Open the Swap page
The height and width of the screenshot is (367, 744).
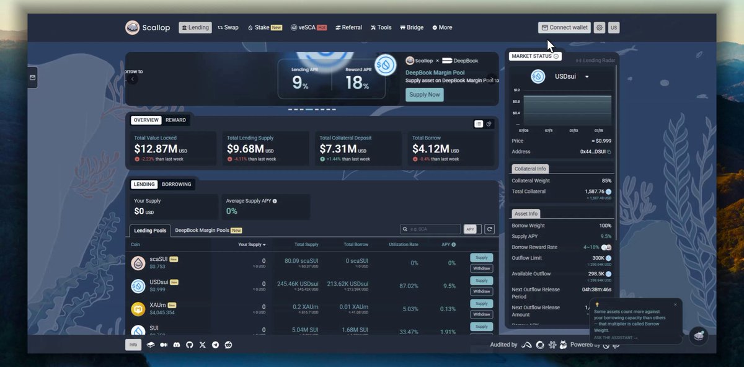pos(228,27)
